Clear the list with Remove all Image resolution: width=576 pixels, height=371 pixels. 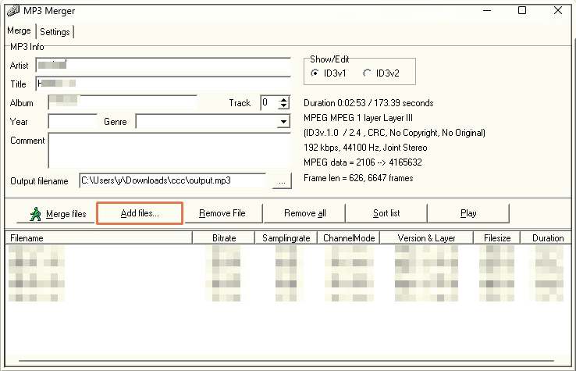pyautogui.click(x=304, y=213)
